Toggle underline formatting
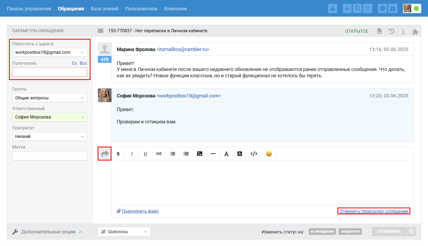 145,154
